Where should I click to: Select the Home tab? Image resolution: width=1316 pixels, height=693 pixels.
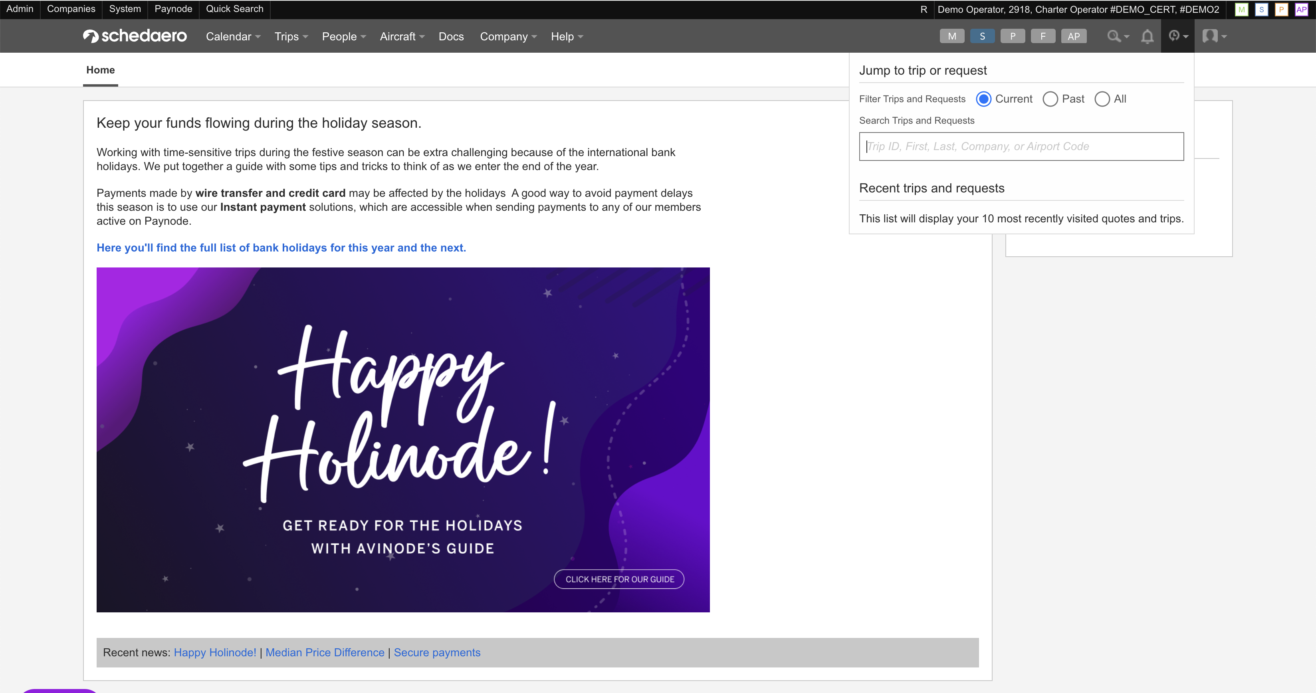pos(100,70)
